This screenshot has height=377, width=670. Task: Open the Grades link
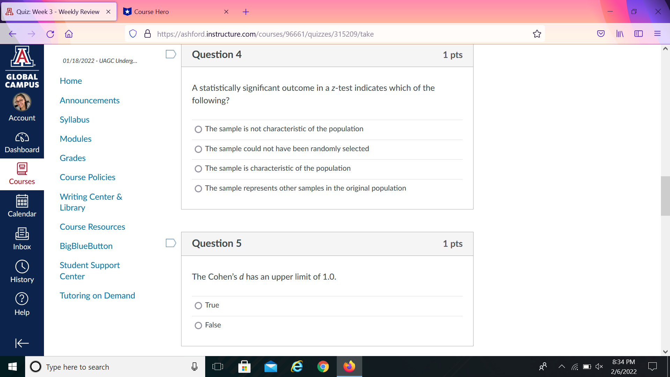pos(72,158)
